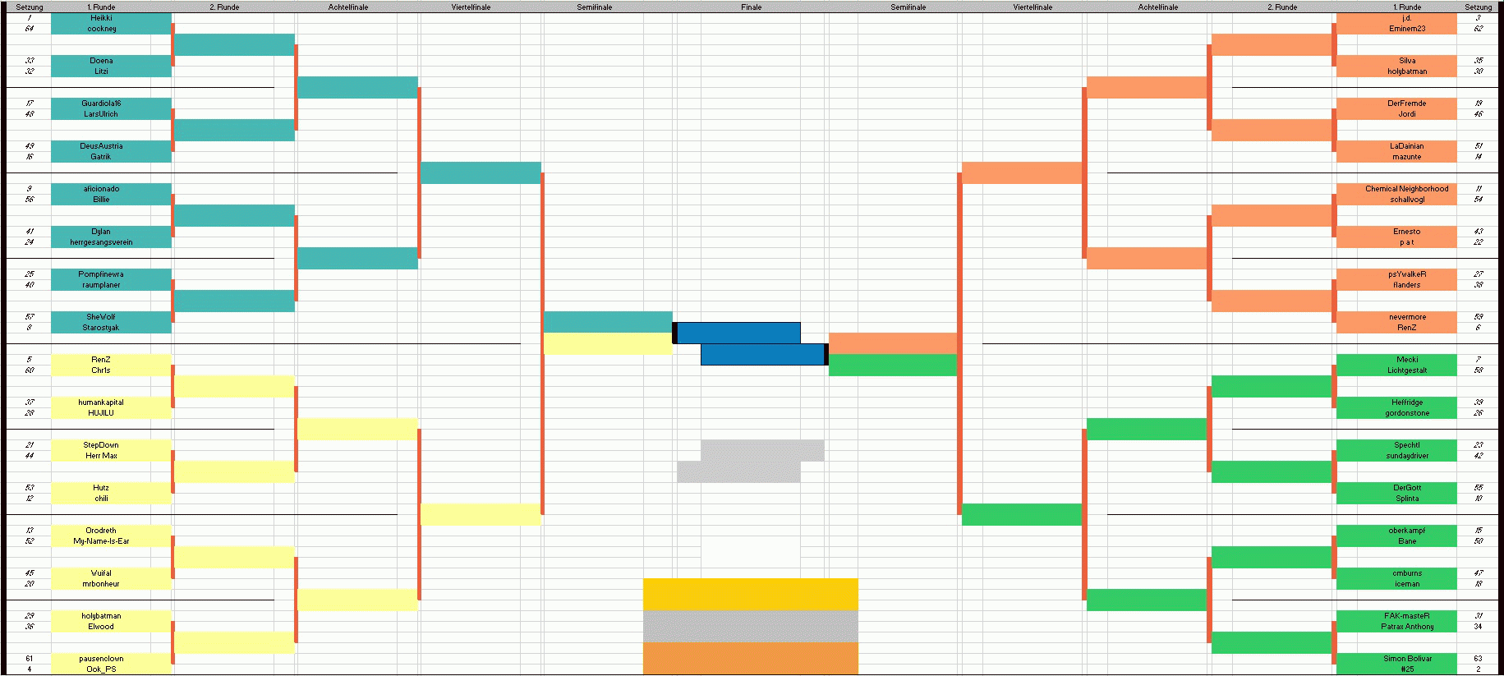1504x676 pixels.
Task: Select the 'Ernesto' cell
Action: pyautogui.click(x=1396, y=232)
